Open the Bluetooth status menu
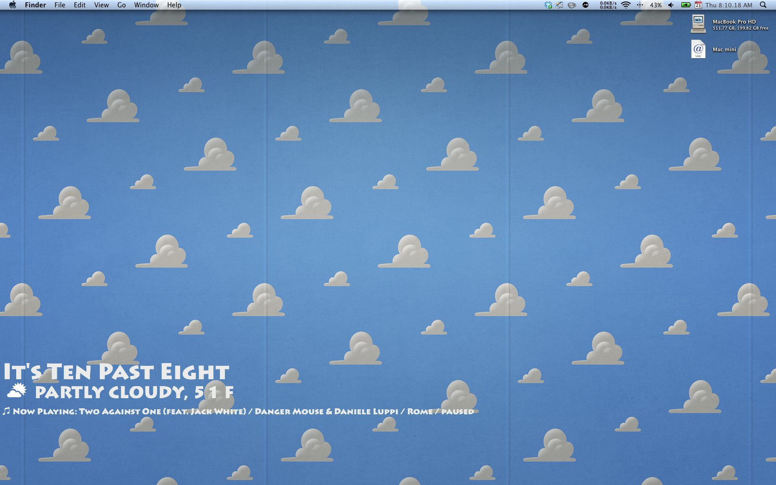The width and height of the screenshot is (776, 485). [640, 5]
